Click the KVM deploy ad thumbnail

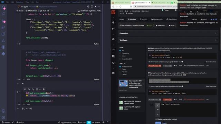tap(123, 83)
